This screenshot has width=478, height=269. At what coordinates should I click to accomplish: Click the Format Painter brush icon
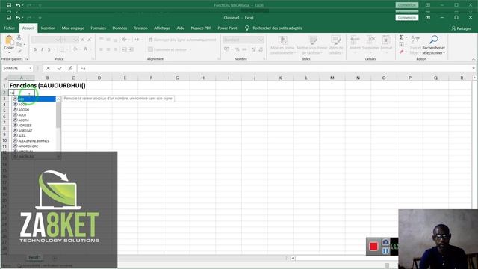click(19, 51)
